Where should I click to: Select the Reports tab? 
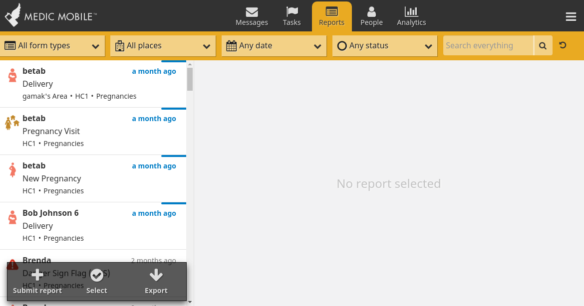331,16
